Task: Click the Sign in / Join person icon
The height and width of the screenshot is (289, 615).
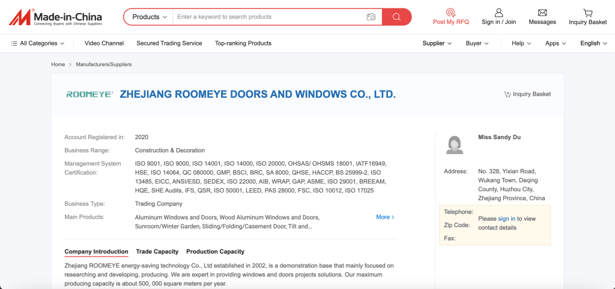Action: tap(498, 13)
